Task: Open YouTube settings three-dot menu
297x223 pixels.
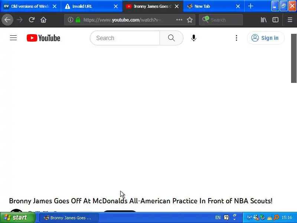Action: (x=236, y=38)
